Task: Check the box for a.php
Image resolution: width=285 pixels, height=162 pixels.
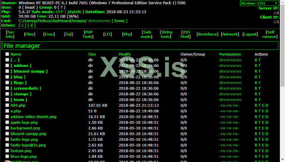Action: (x=7, y=111)
